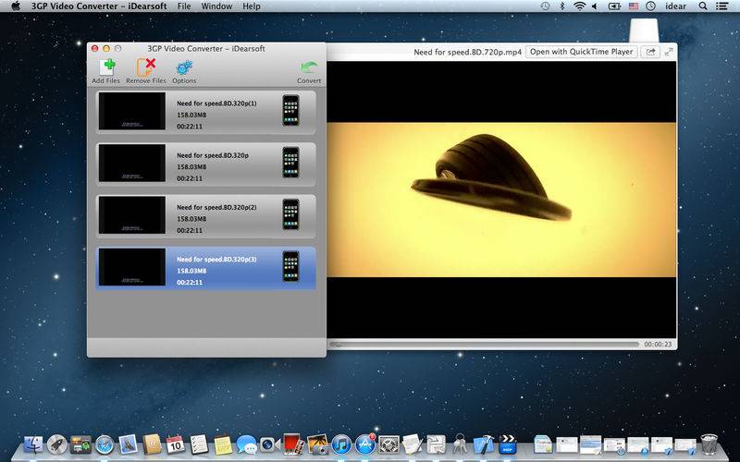This screenshot has width=740, height=462.
Task: Click the preview playback progress bar
Action: pyautogui.click(x=484, y=344)
